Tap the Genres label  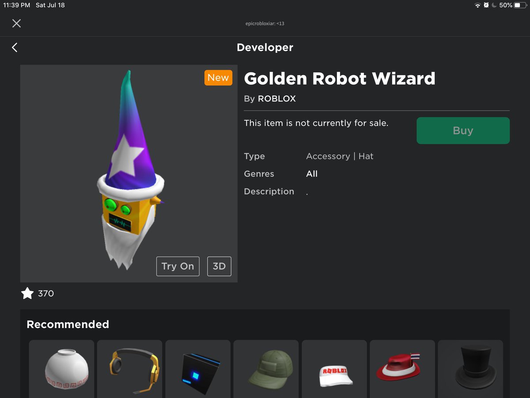pyautogui.click(x=259, y=174)
